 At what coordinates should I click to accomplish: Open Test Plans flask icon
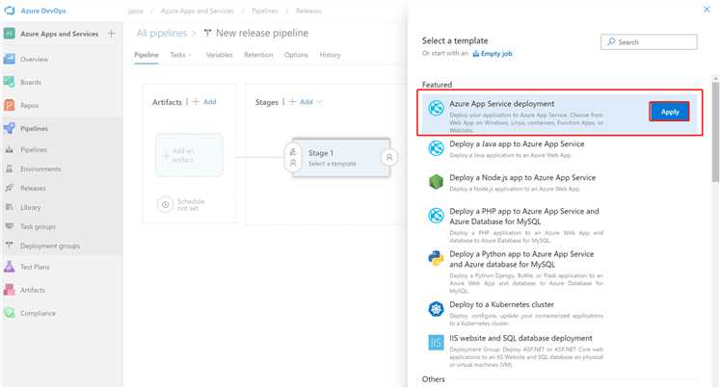coord(10,267)
